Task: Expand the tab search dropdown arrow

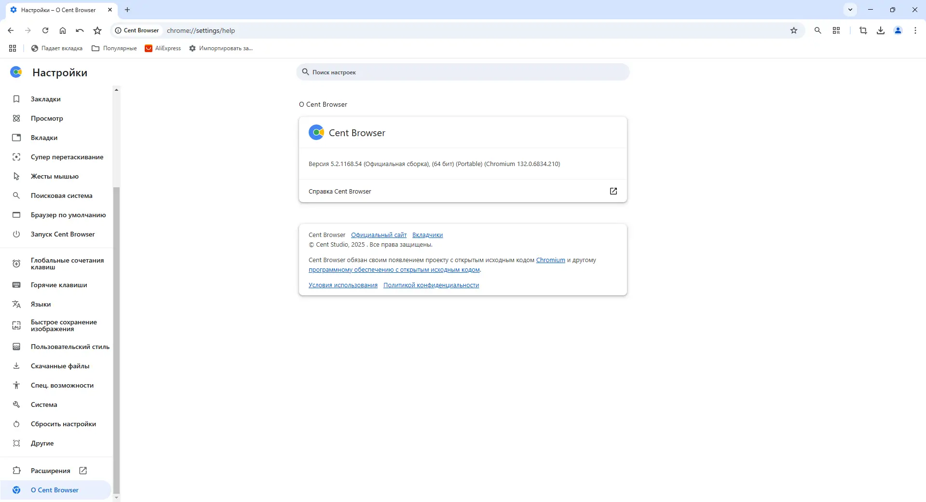Action: tap(850, 10)
